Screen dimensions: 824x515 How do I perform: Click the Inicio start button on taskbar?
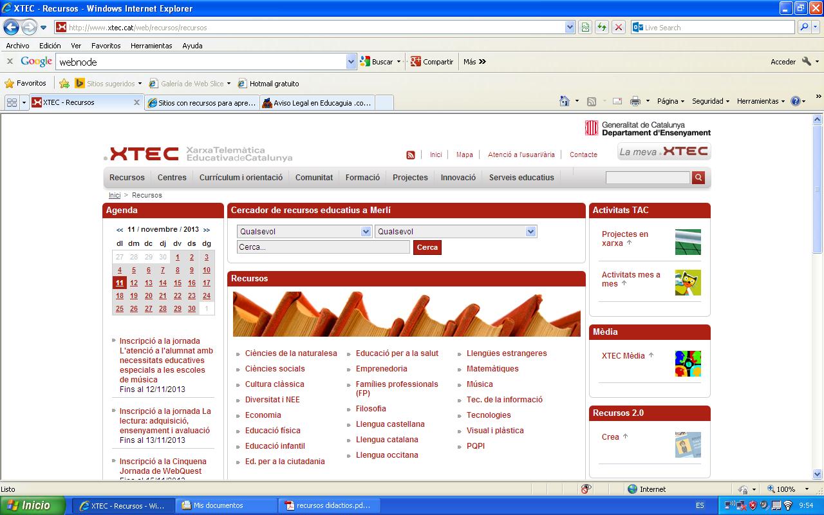pyautogui.click(x=32, y=505)
